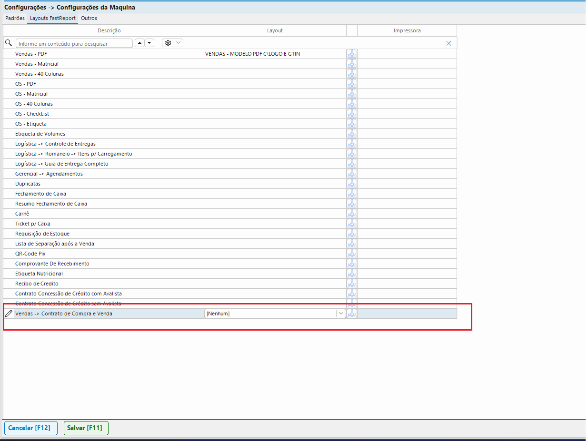588x441 pixels.
Task: Jump to the previous search result arrow
Action: pos(140,43)
